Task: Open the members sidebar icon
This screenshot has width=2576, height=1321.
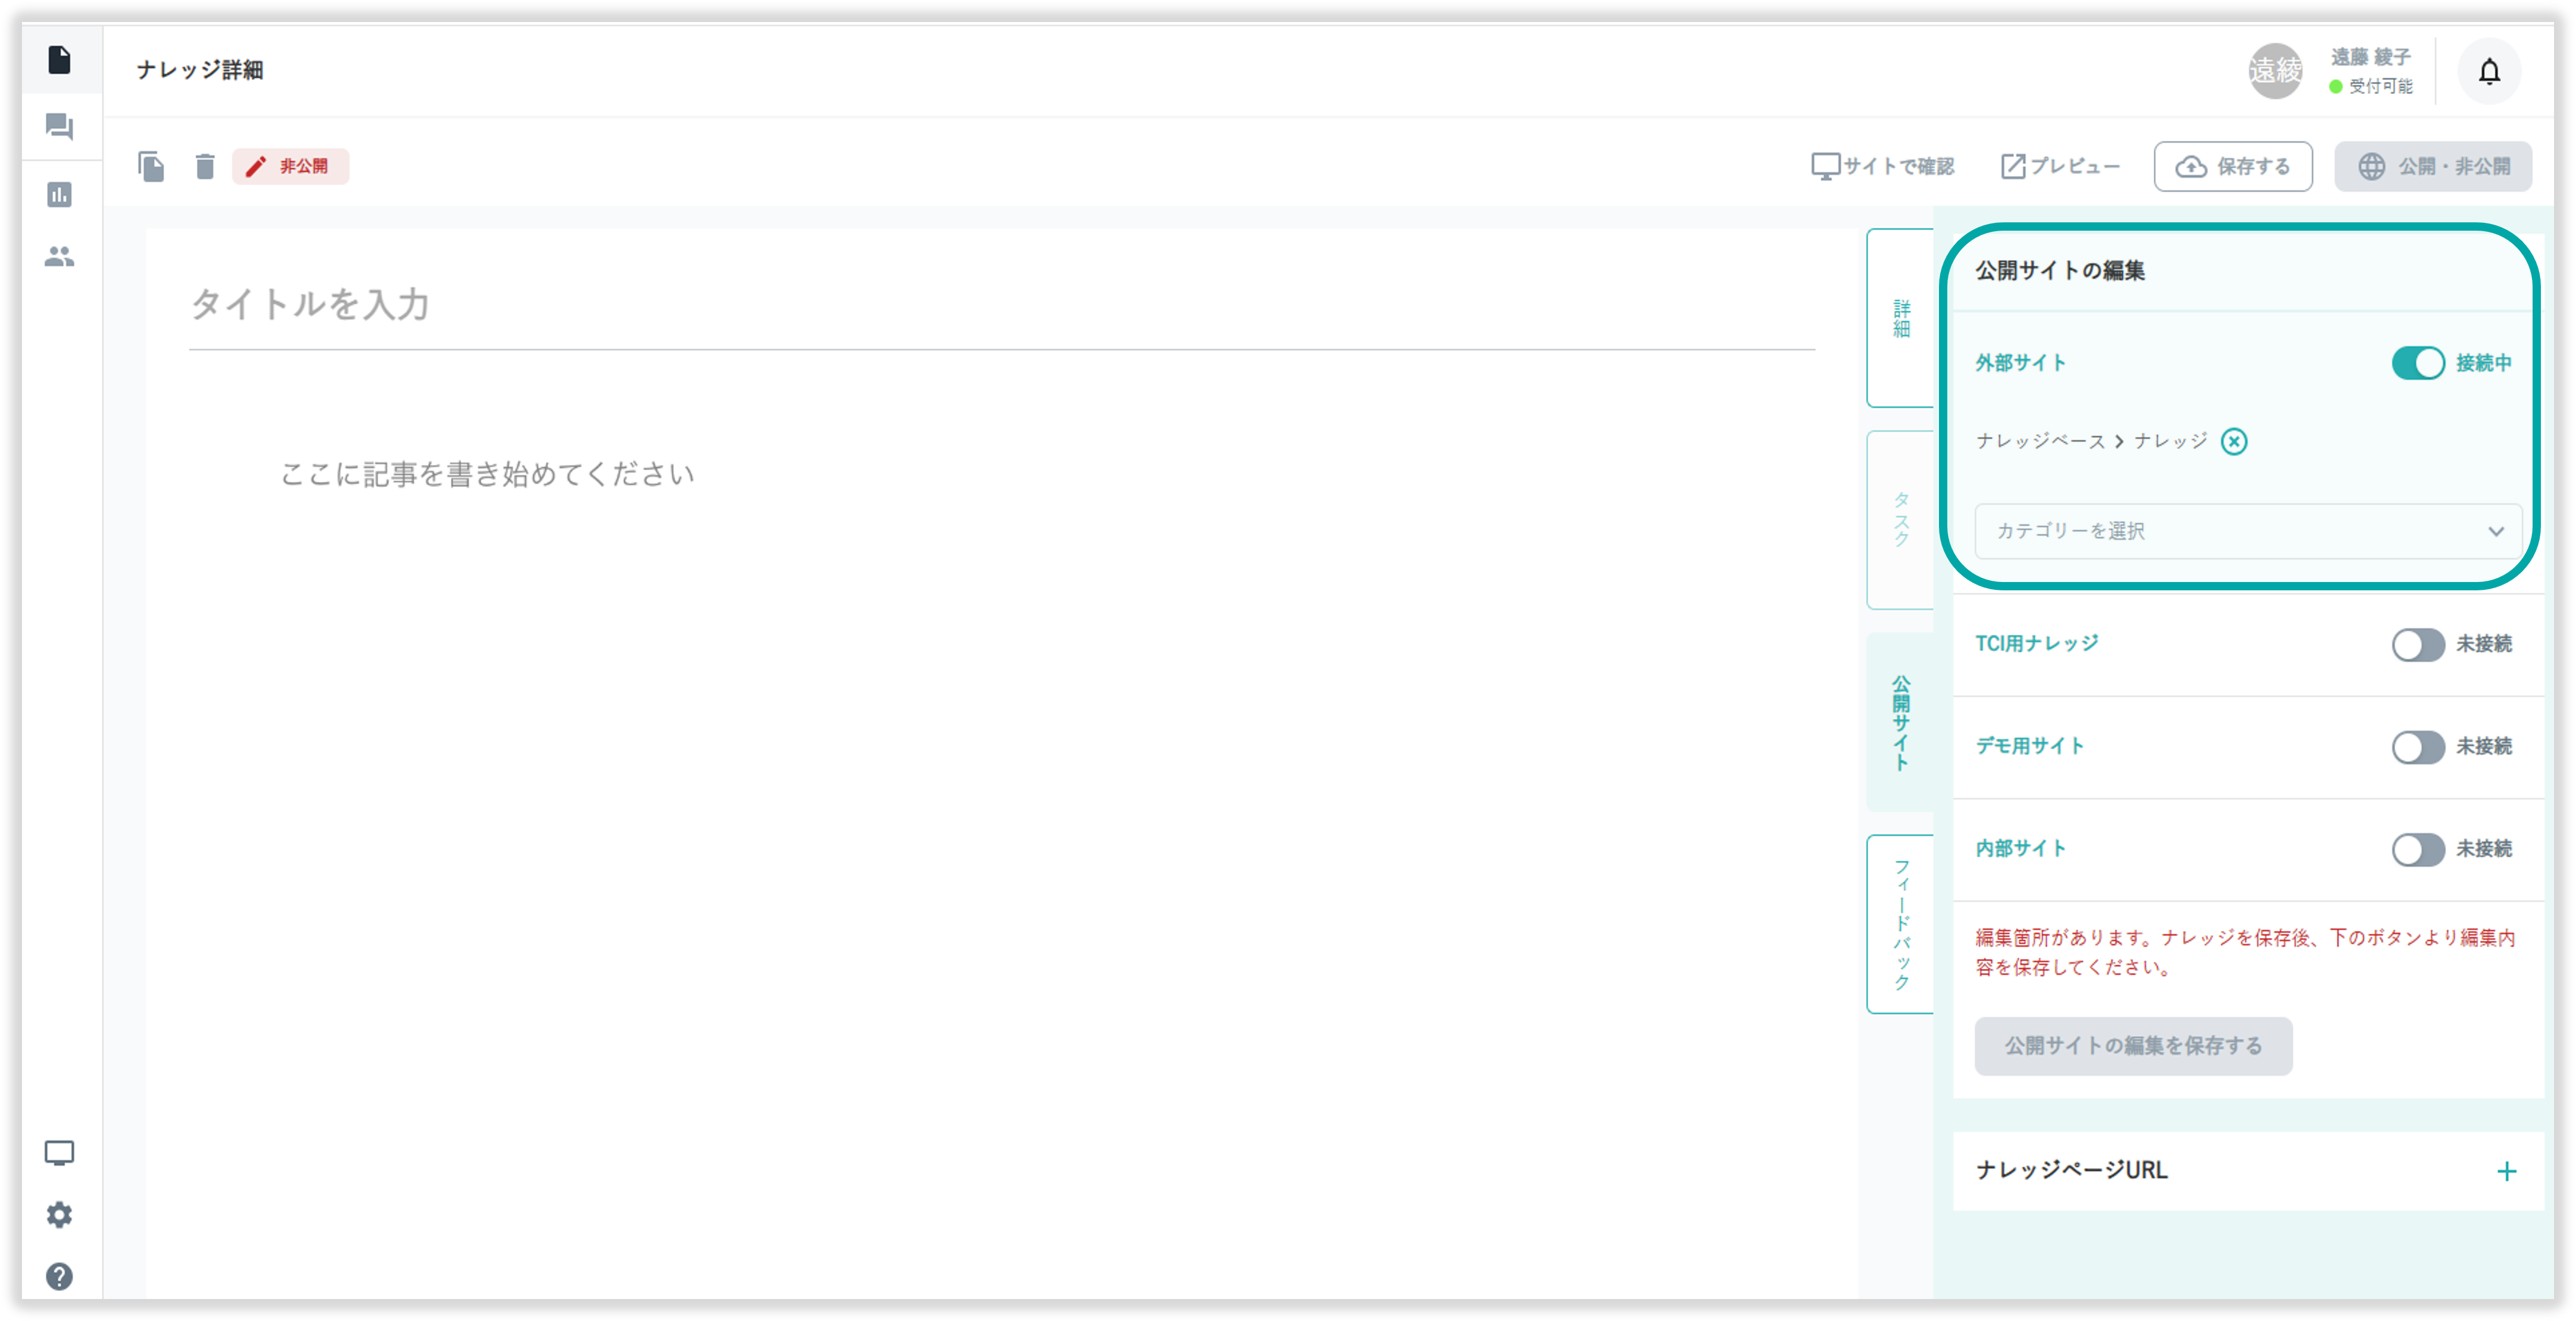Action: point(59,257)
